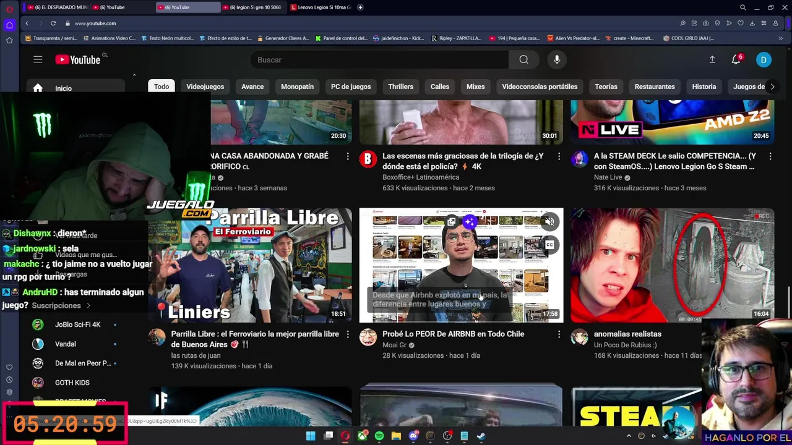Image resolution: width=792 pixels, height=445 pixels.
Task: Open the upload/create video icon
Action: pos(712,59)
